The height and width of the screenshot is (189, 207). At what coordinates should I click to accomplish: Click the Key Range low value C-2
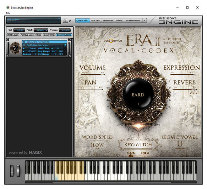(x=54, y=51)
